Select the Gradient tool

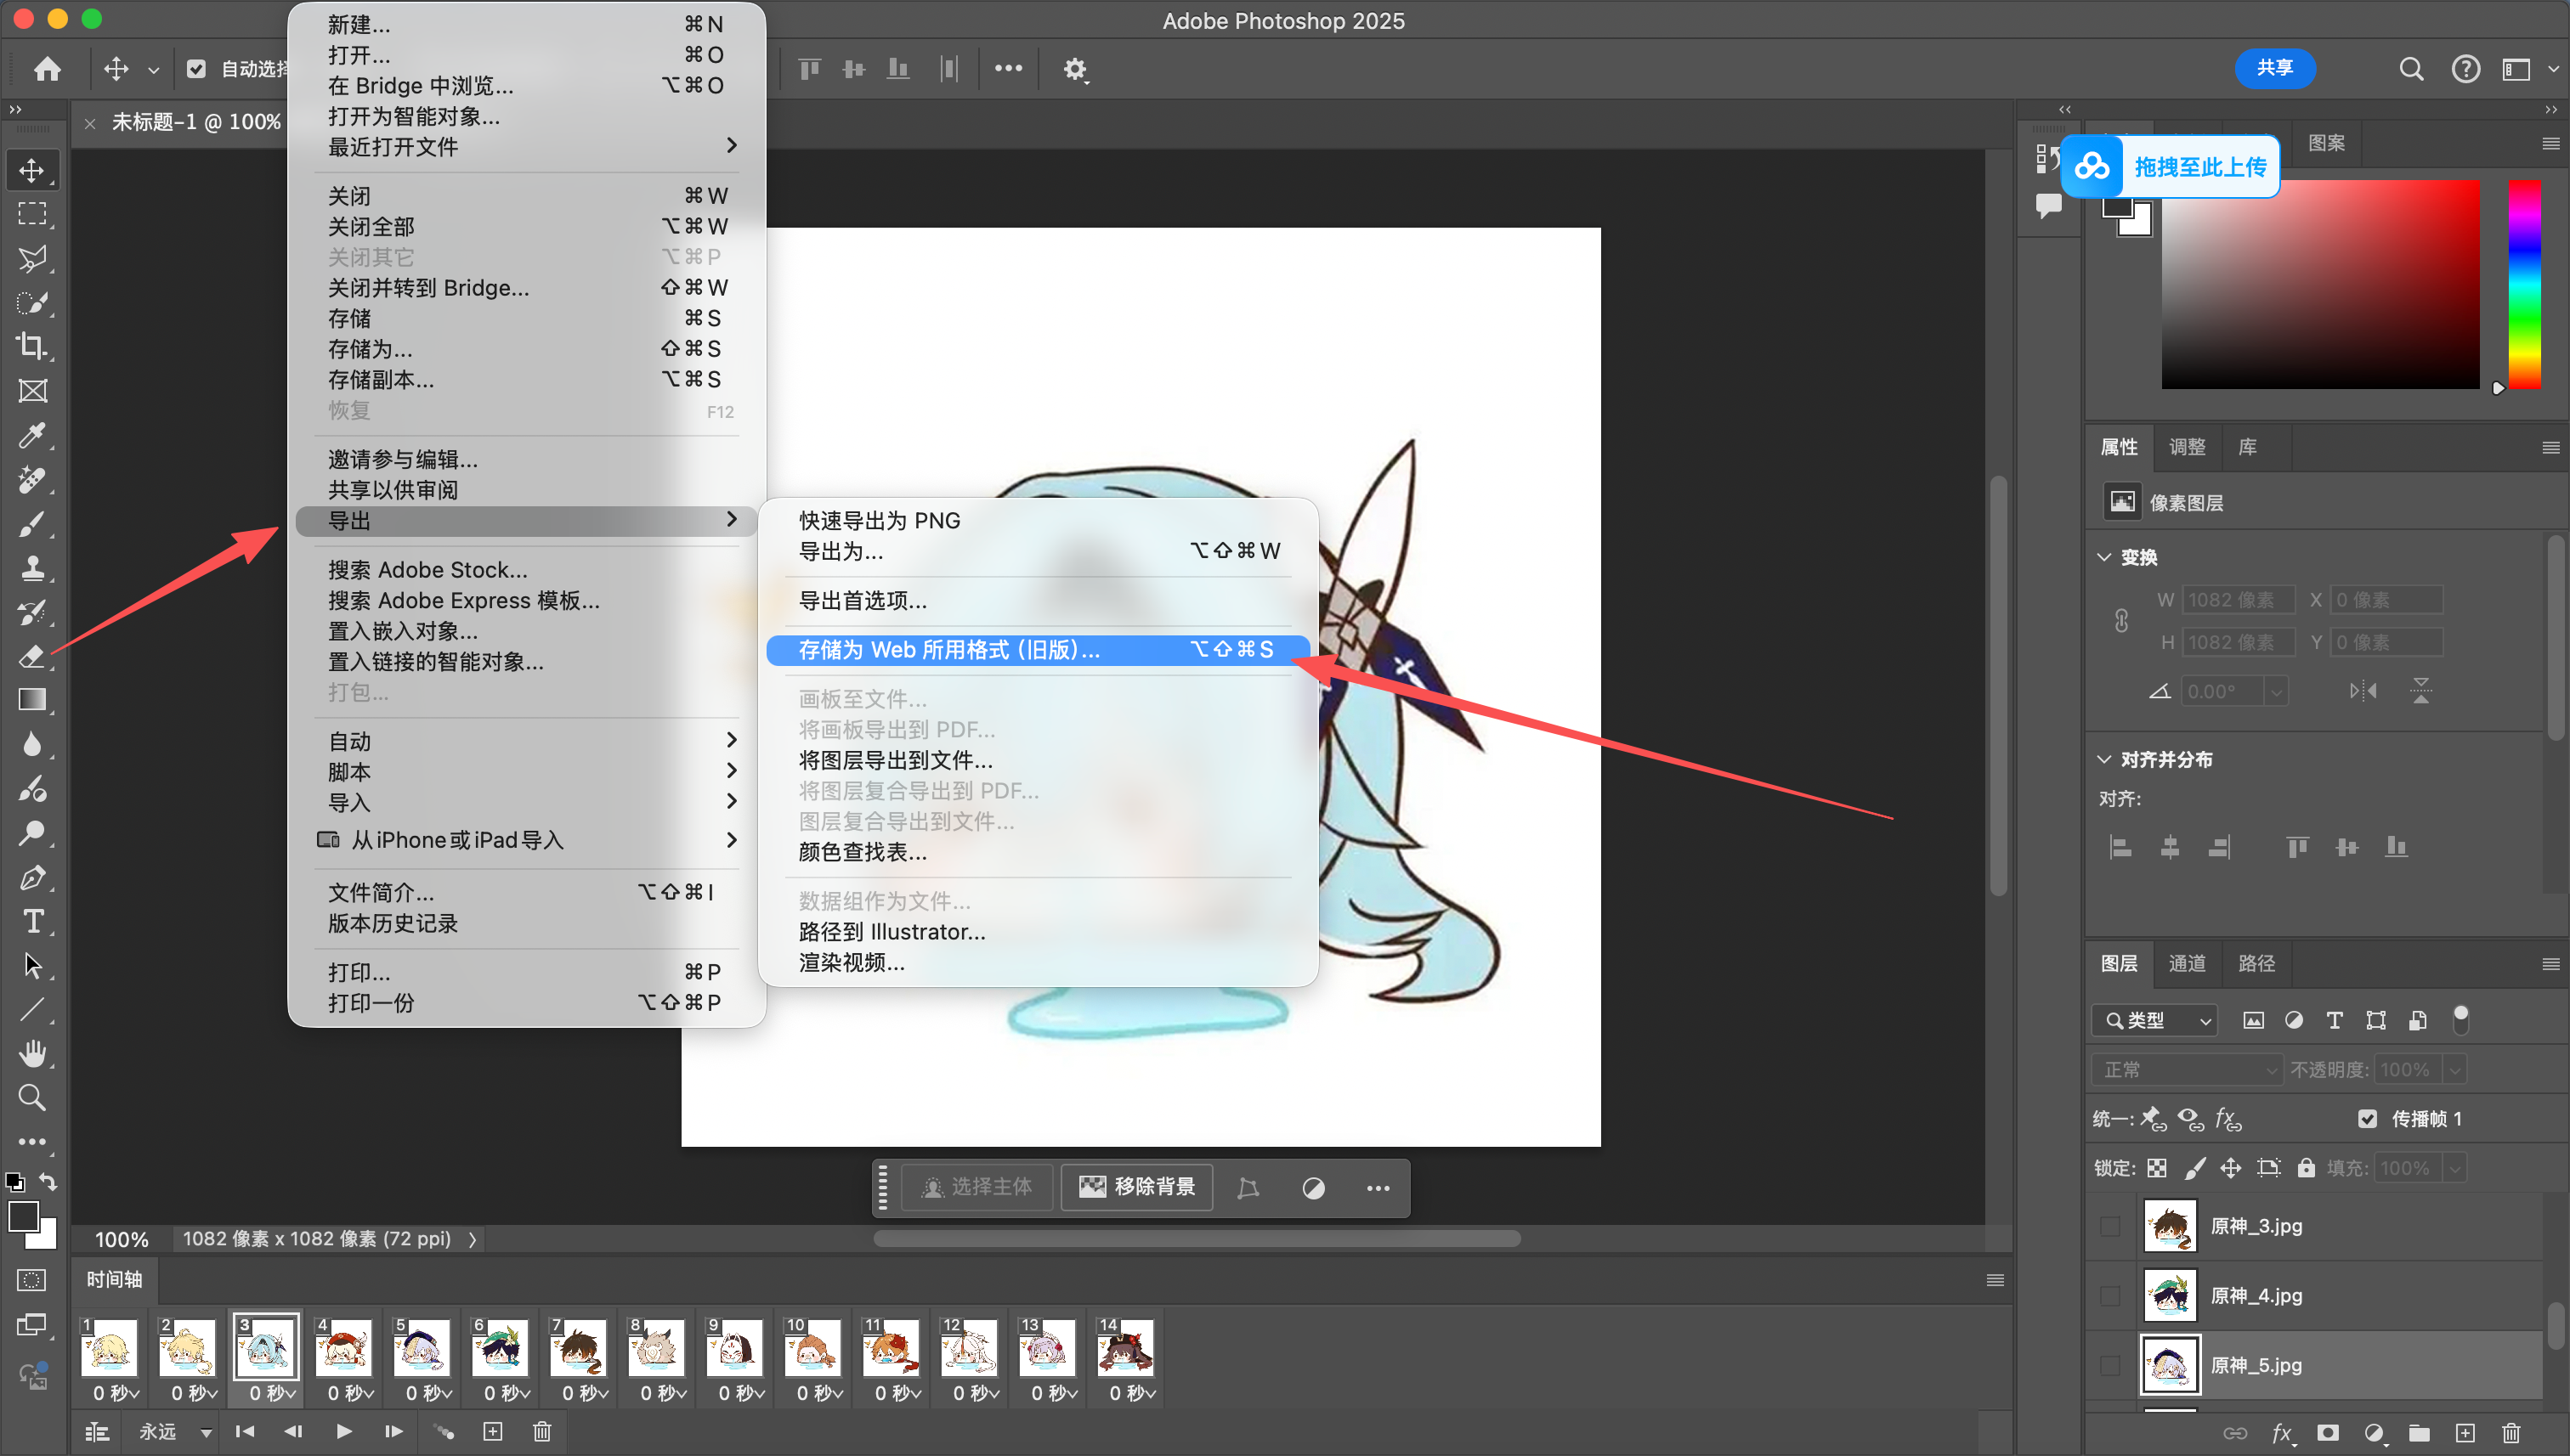(x=32, y=700)
